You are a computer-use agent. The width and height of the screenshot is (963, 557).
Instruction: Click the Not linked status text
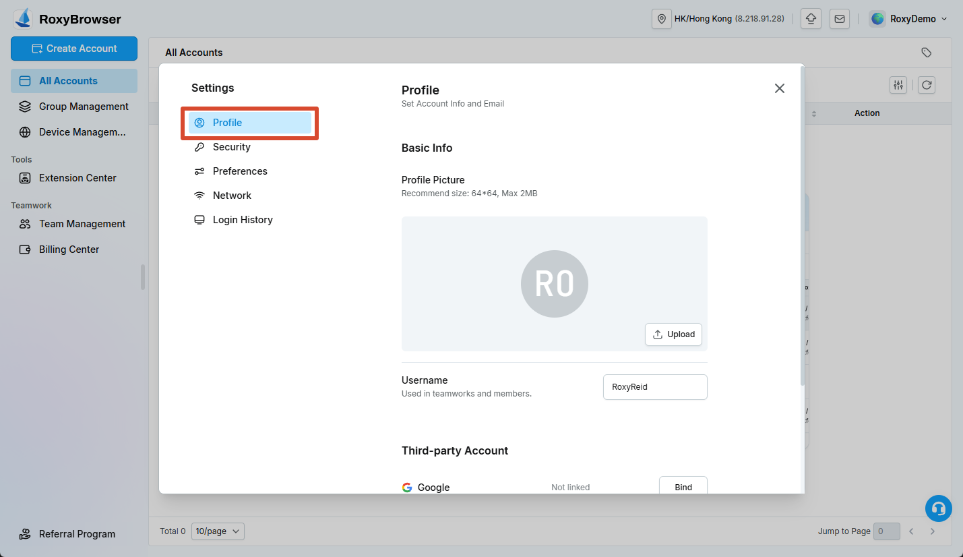tap(570, 488)
